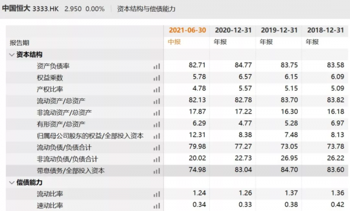Click the value 6.29 in 有形资产/总资产 row
Viewport: 350px width, 211px height.
199,123
